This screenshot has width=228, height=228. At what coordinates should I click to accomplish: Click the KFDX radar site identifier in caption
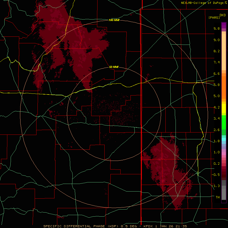(148, 226)
